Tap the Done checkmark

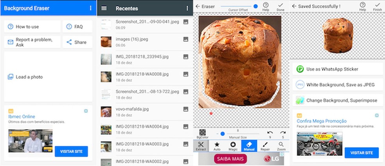281,7
